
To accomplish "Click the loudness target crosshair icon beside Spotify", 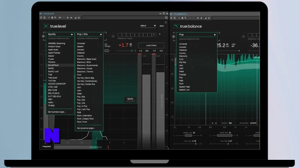I will [x=43, y=36].
